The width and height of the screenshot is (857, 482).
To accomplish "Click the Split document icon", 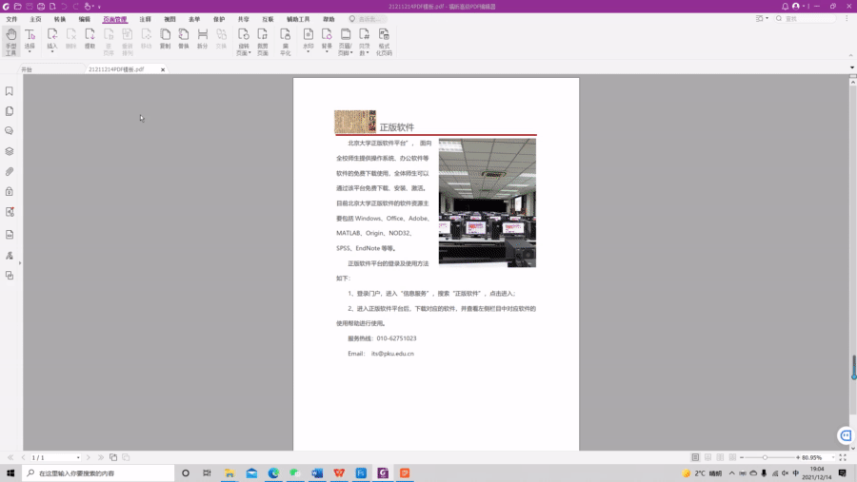I will point(202,39).
